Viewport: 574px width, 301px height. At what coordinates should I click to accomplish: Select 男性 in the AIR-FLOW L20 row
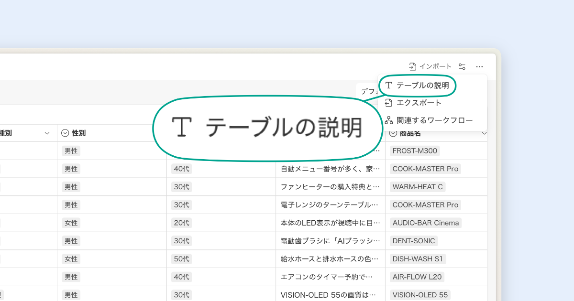(x=71, y=277)
